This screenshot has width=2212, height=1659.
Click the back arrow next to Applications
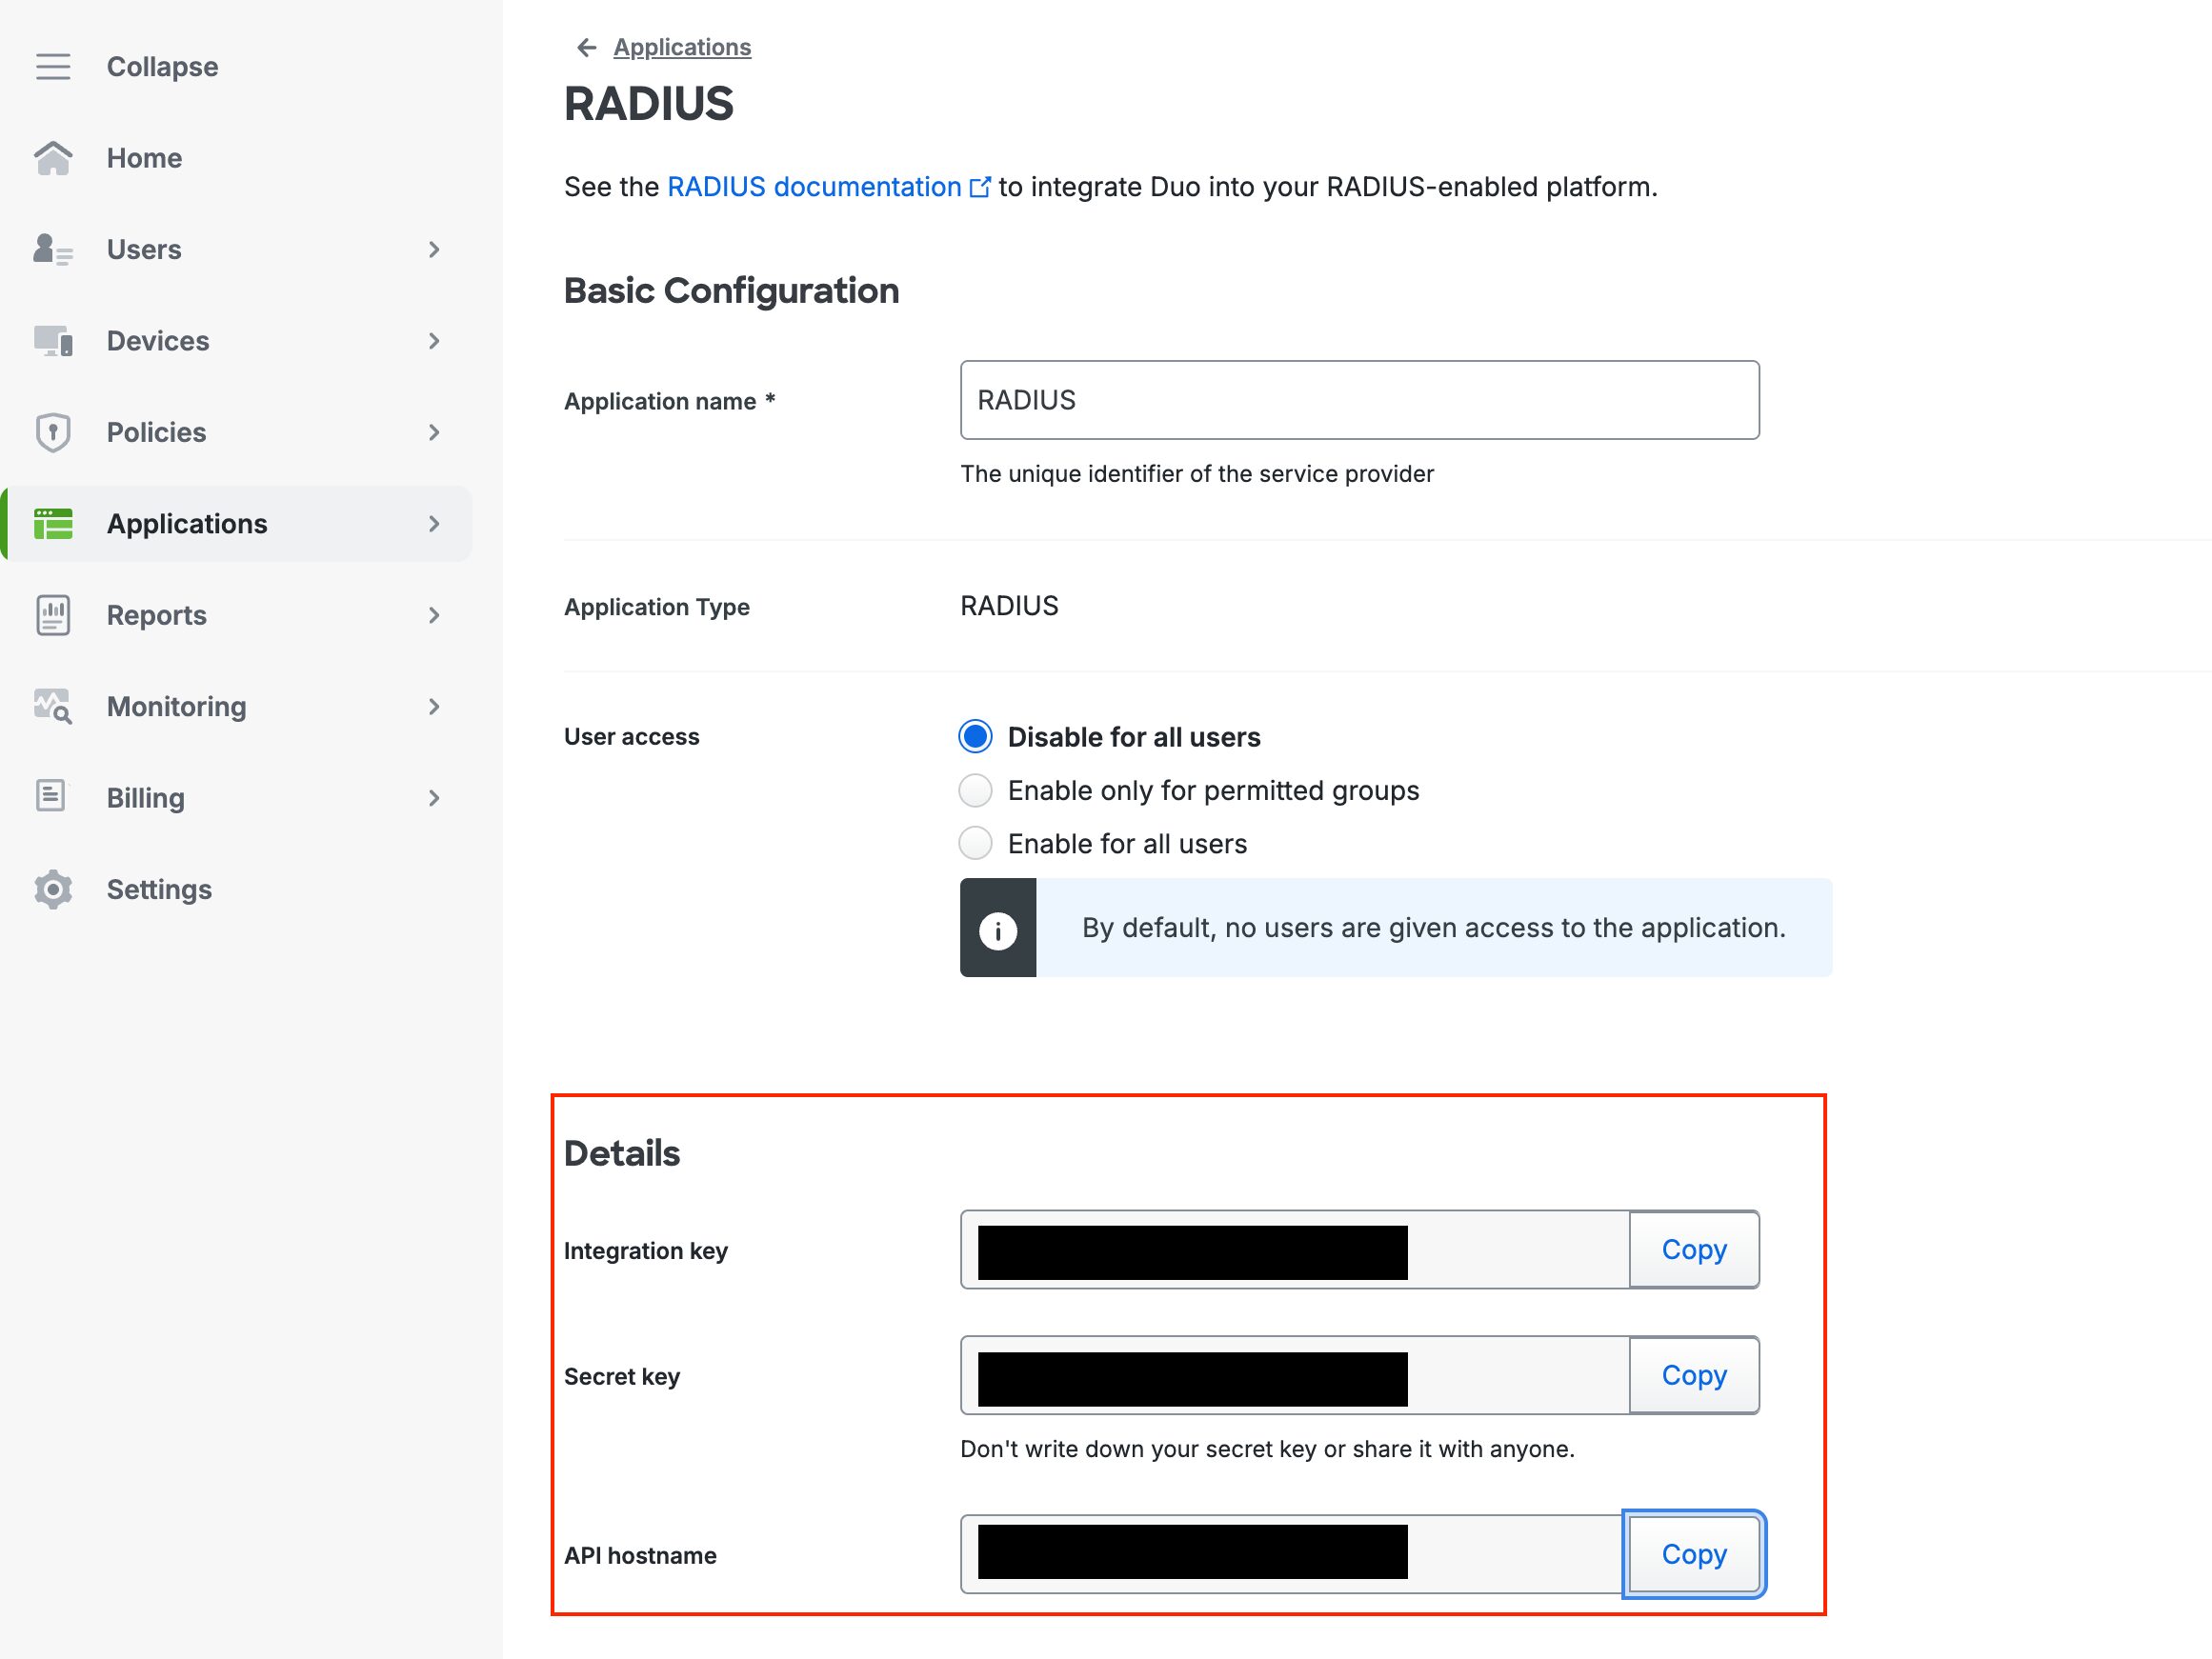(586, 47)
